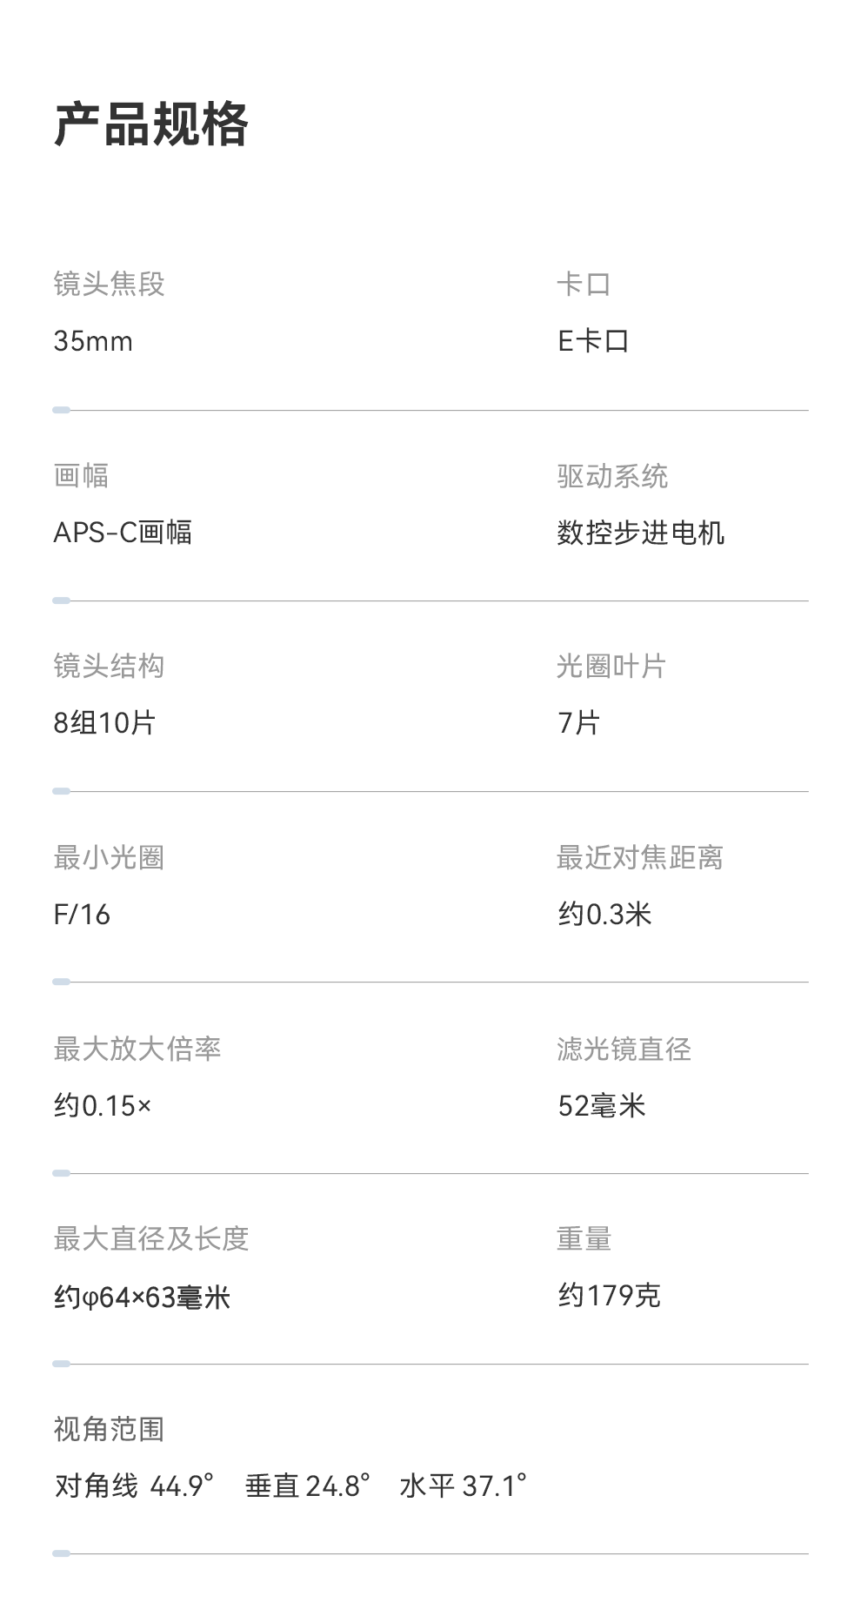
Task: Select the 最近对焦距离 label
Action: coord(639,857)
